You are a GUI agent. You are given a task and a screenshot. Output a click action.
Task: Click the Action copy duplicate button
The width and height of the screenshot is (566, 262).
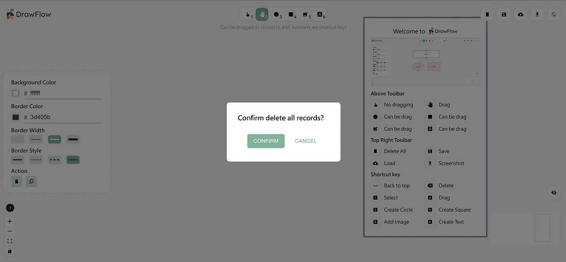[x=32, y=181]
